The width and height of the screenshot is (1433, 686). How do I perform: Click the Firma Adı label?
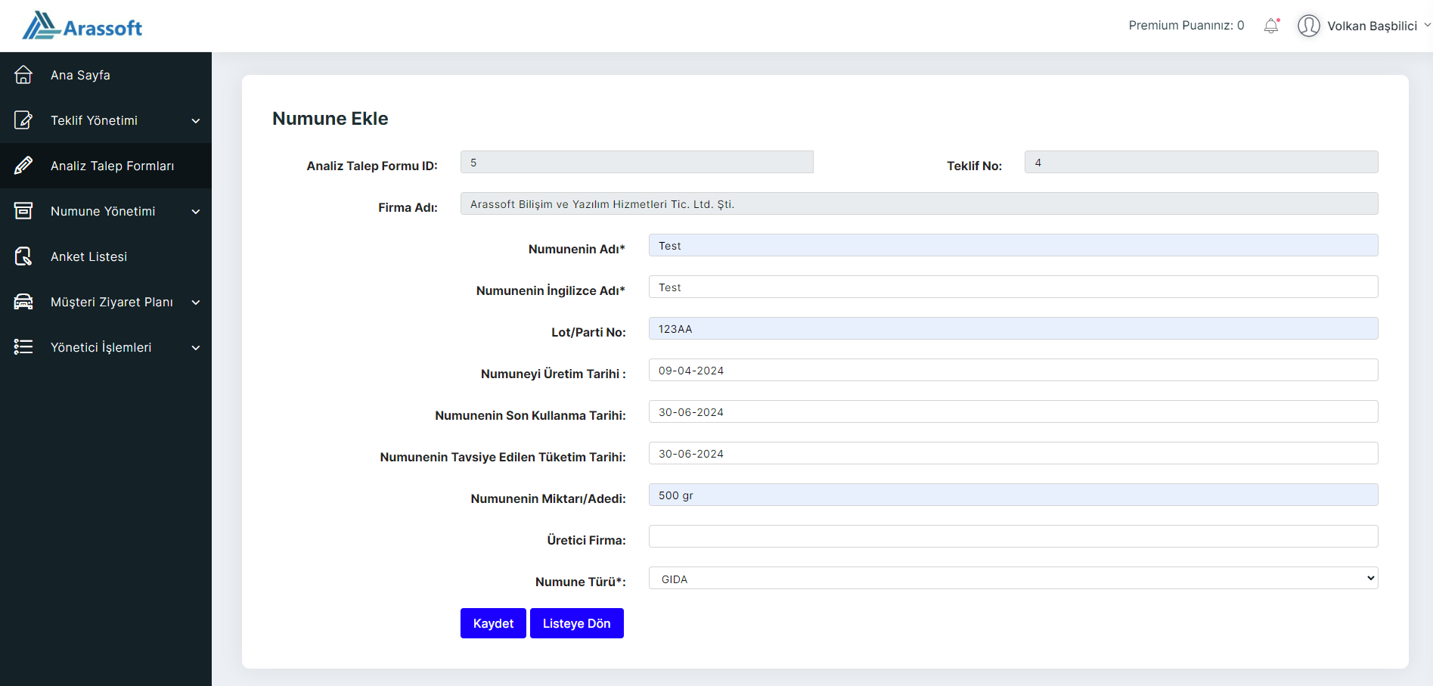pyautogui.click(x=408, y=207)
